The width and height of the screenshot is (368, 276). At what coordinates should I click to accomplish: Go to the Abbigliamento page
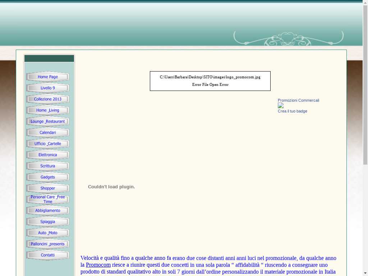click(48, 211)
